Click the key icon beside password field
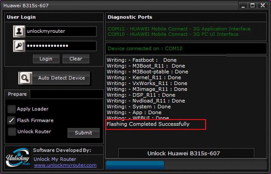 19,46
